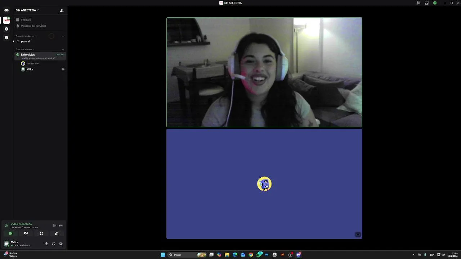
Task: Open the clock and date panel
Action: 452,255
